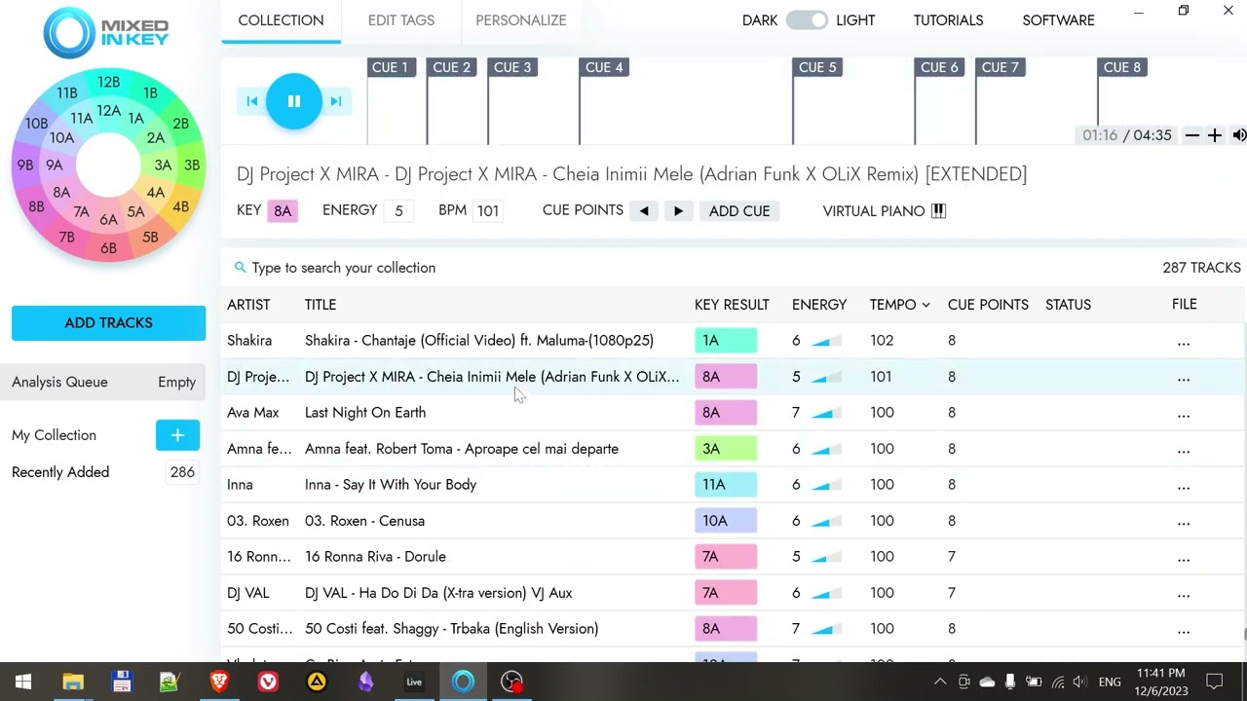This screenshot has width=1247, height=701.
Task: Open the taskbar clock showing 11:41 PM
Action: [1159, 682]
